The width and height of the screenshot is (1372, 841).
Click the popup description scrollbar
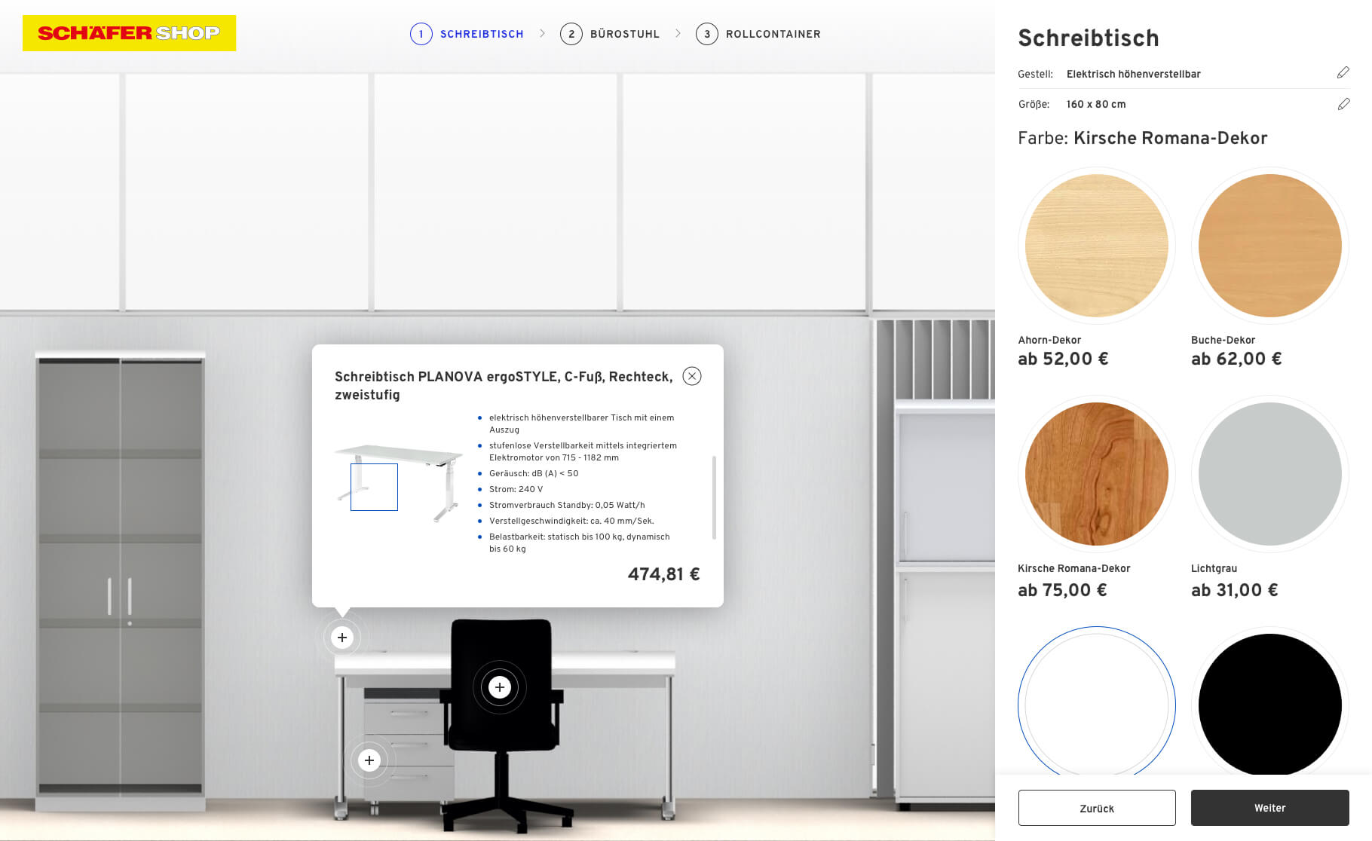click(714, 497)
